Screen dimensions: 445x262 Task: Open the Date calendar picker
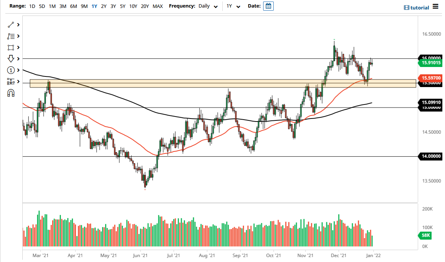268,6
